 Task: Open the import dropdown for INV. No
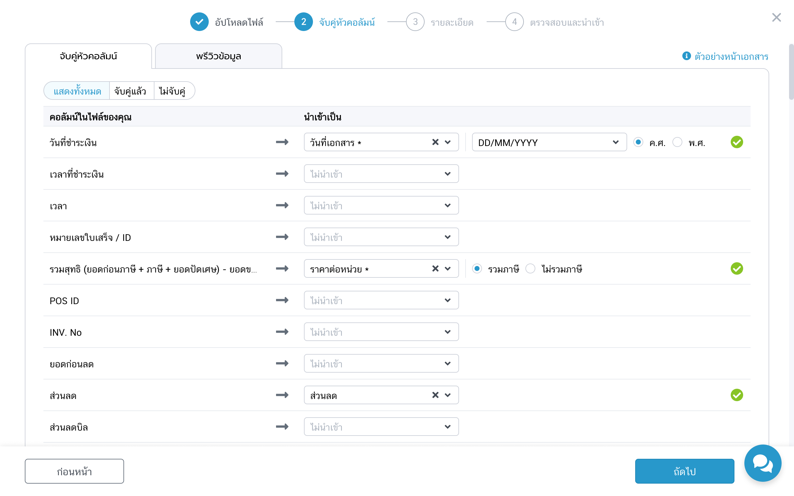(381, 332)
